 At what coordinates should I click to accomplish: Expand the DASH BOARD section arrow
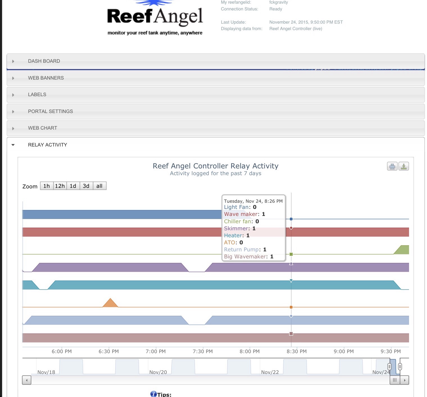click(x=13, y=61)
